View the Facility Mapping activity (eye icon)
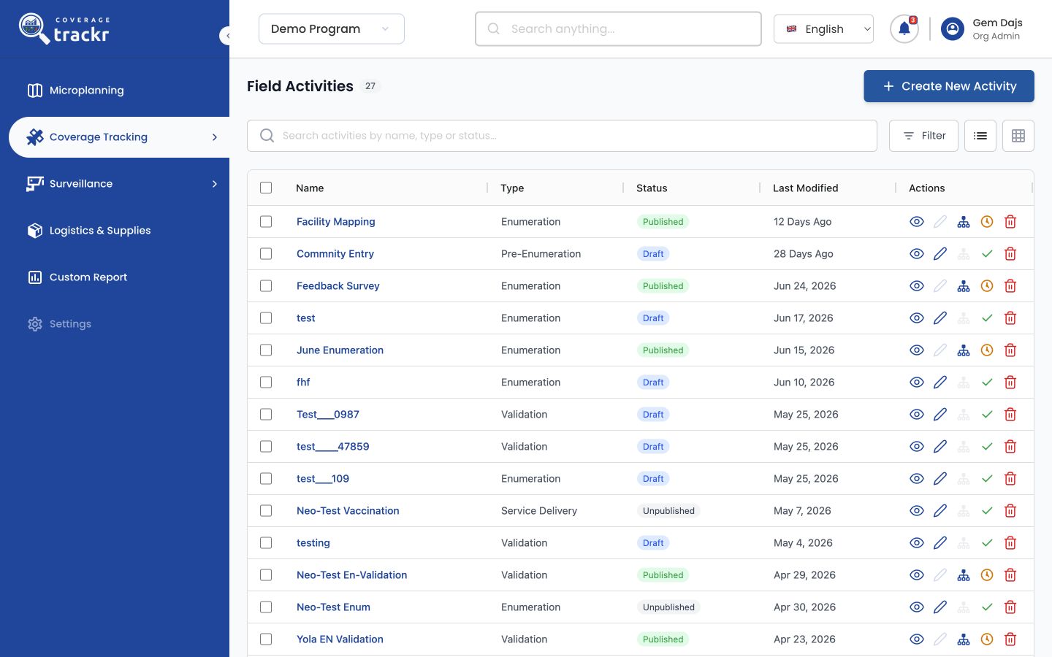Viewport: 1052px width, 657px height. (917, 222)
